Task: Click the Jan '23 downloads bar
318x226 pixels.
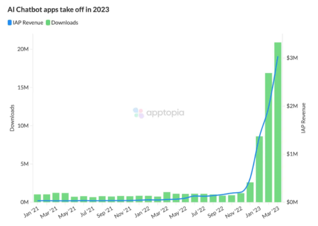Action: tap(259, 169)
